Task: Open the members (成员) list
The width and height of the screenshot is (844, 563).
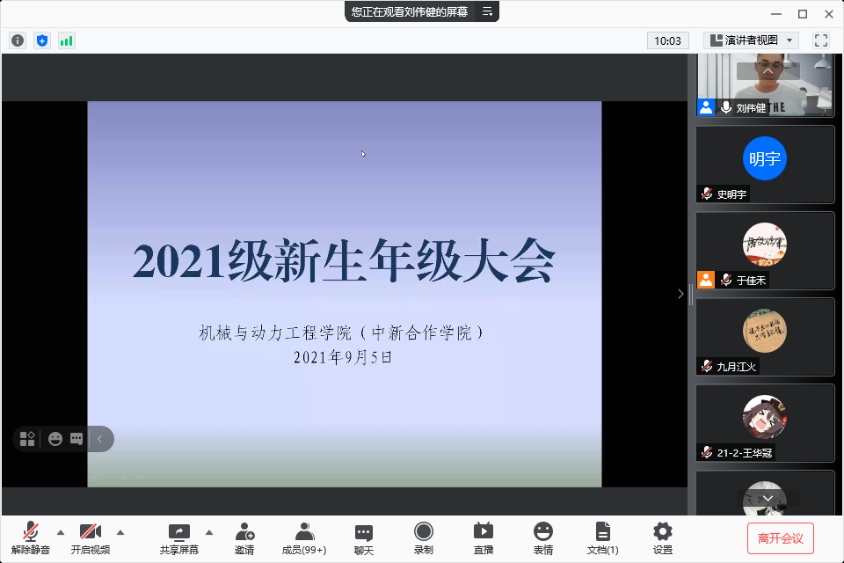Action: point(304,537)
